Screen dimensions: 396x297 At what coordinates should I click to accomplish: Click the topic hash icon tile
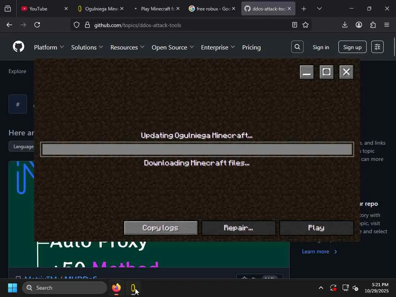pyautogui.click(x=18, y=104)
